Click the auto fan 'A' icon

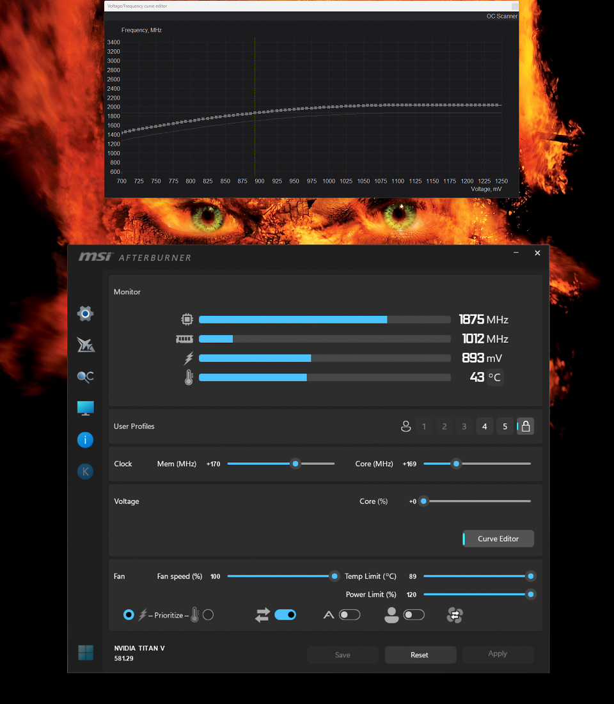[329, 614]
